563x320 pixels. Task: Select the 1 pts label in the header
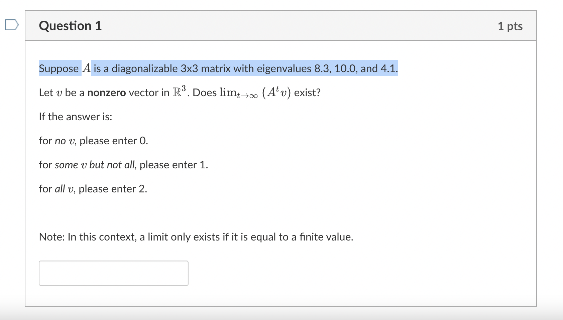(x=511, y=26)
